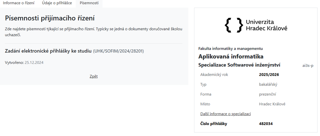This screenshot has width=320, height=136.
Task: Click the Písemnosti přijímacího řízení heading
Action: pos(50,18)
